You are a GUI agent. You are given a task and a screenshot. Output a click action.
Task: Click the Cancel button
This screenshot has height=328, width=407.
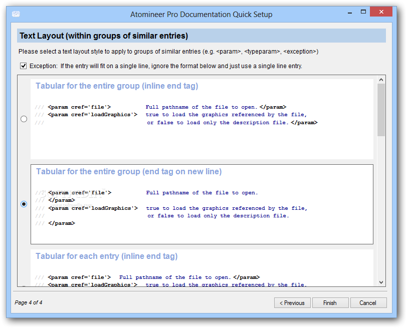pyautogui.click(x=368, y=303)
